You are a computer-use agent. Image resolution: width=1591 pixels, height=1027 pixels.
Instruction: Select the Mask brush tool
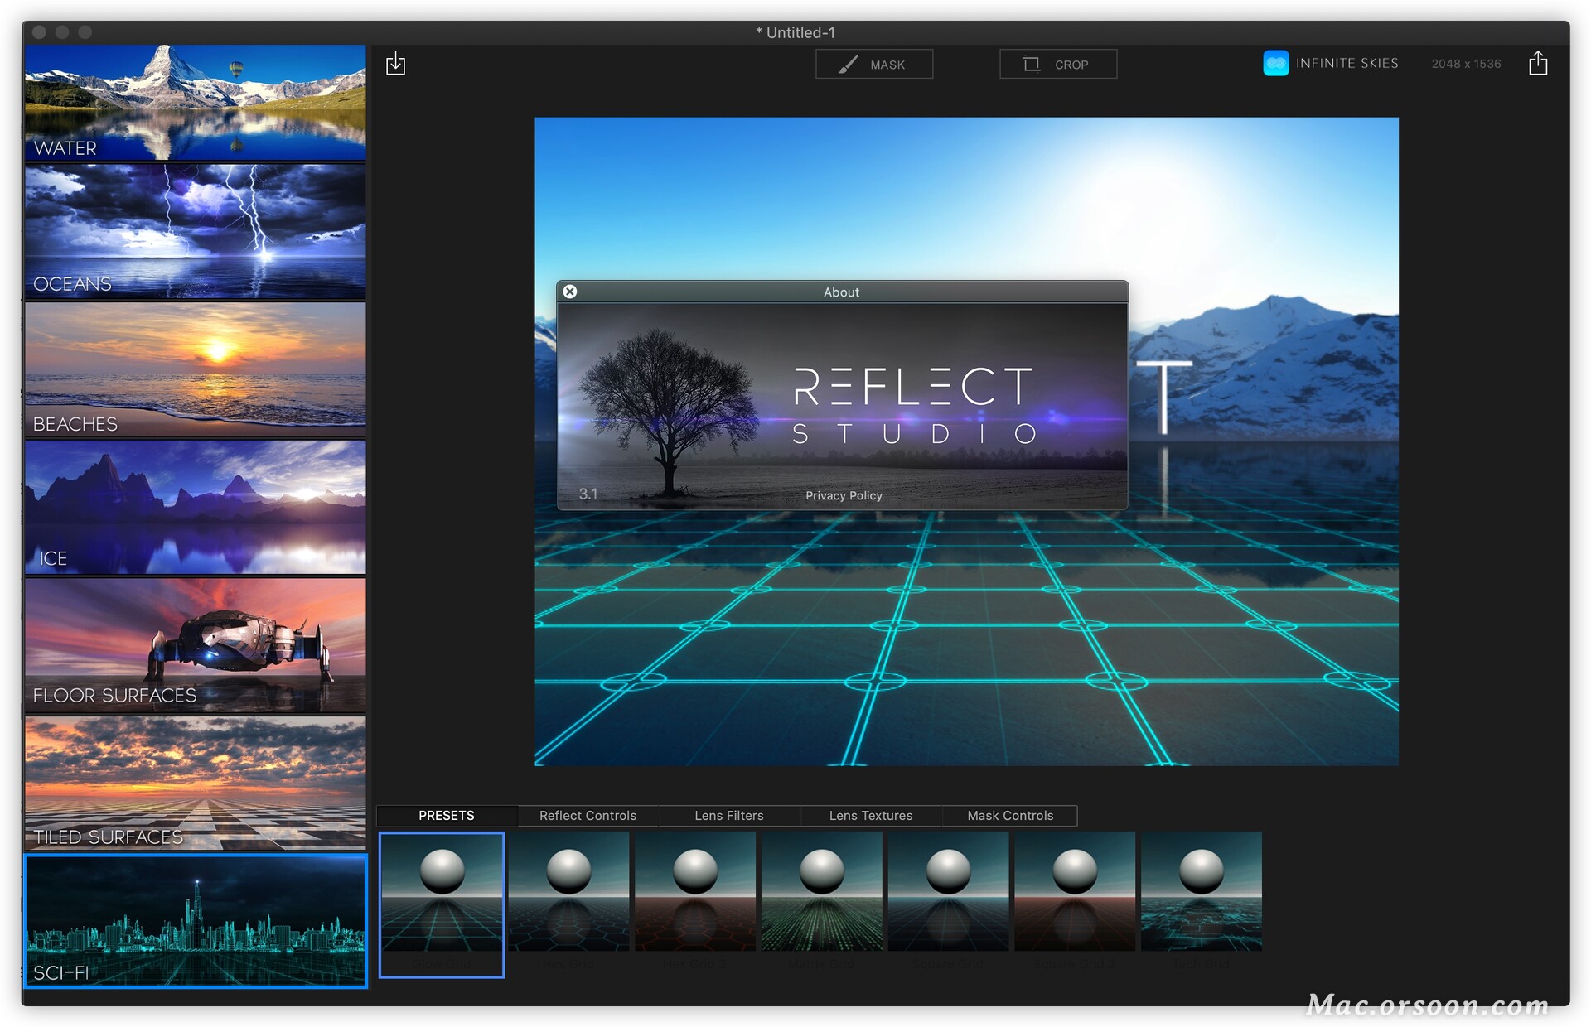point(873,64)
